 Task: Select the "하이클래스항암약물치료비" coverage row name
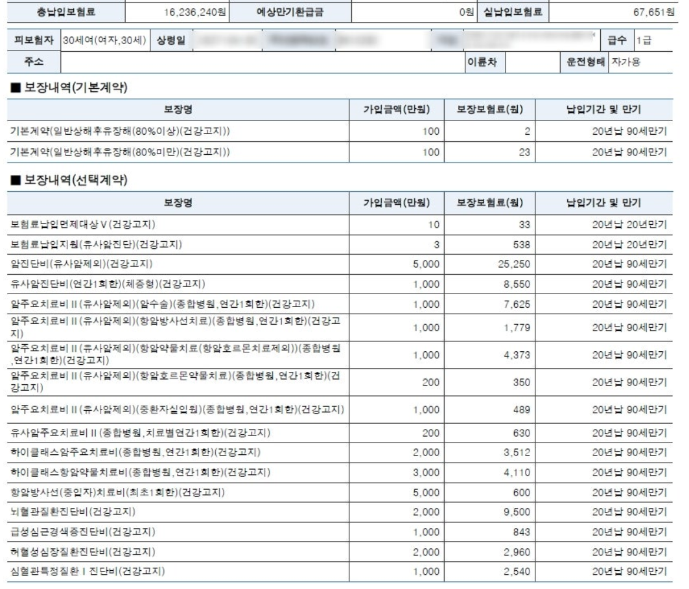click(x=141, y=472)
